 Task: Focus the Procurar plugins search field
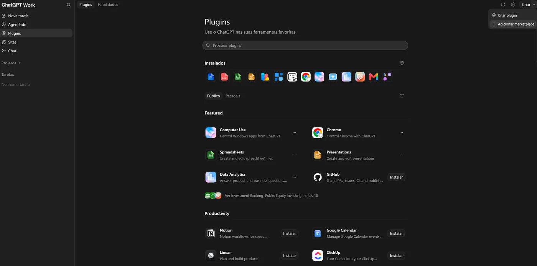coord(305,46)
